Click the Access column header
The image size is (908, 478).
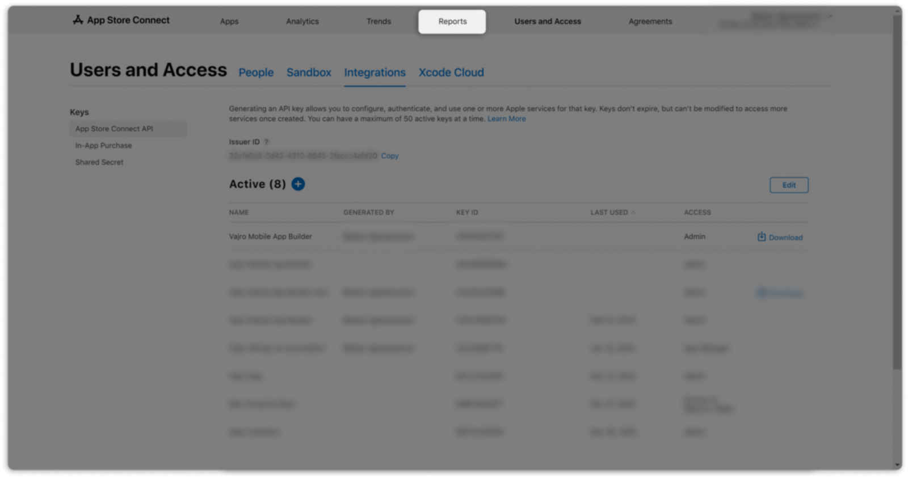tap(697, 213)
